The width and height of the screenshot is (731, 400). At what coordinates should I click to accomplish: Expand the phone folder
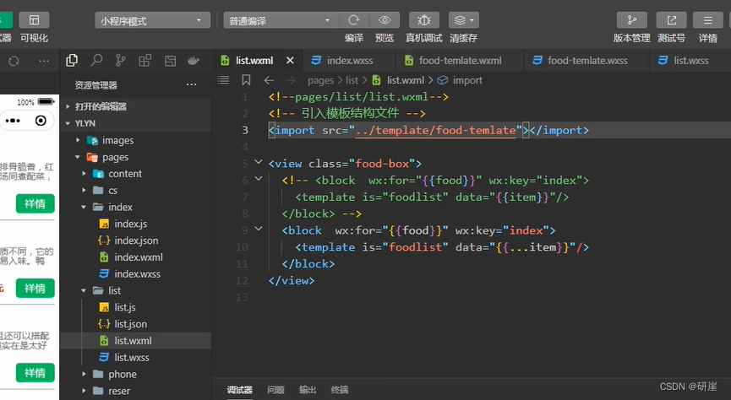point(136,375)
